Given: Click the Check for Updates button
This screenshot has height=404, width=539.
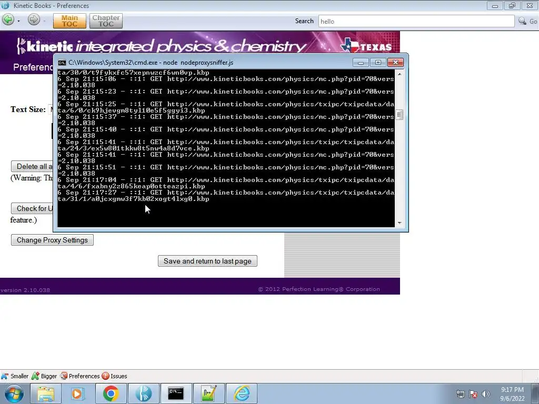Looking at the screenshot, I should point(32,208).
